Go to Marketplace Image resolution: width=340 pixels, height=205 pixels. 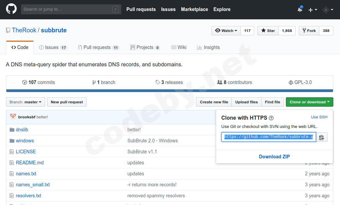click(x=194, y=9)
